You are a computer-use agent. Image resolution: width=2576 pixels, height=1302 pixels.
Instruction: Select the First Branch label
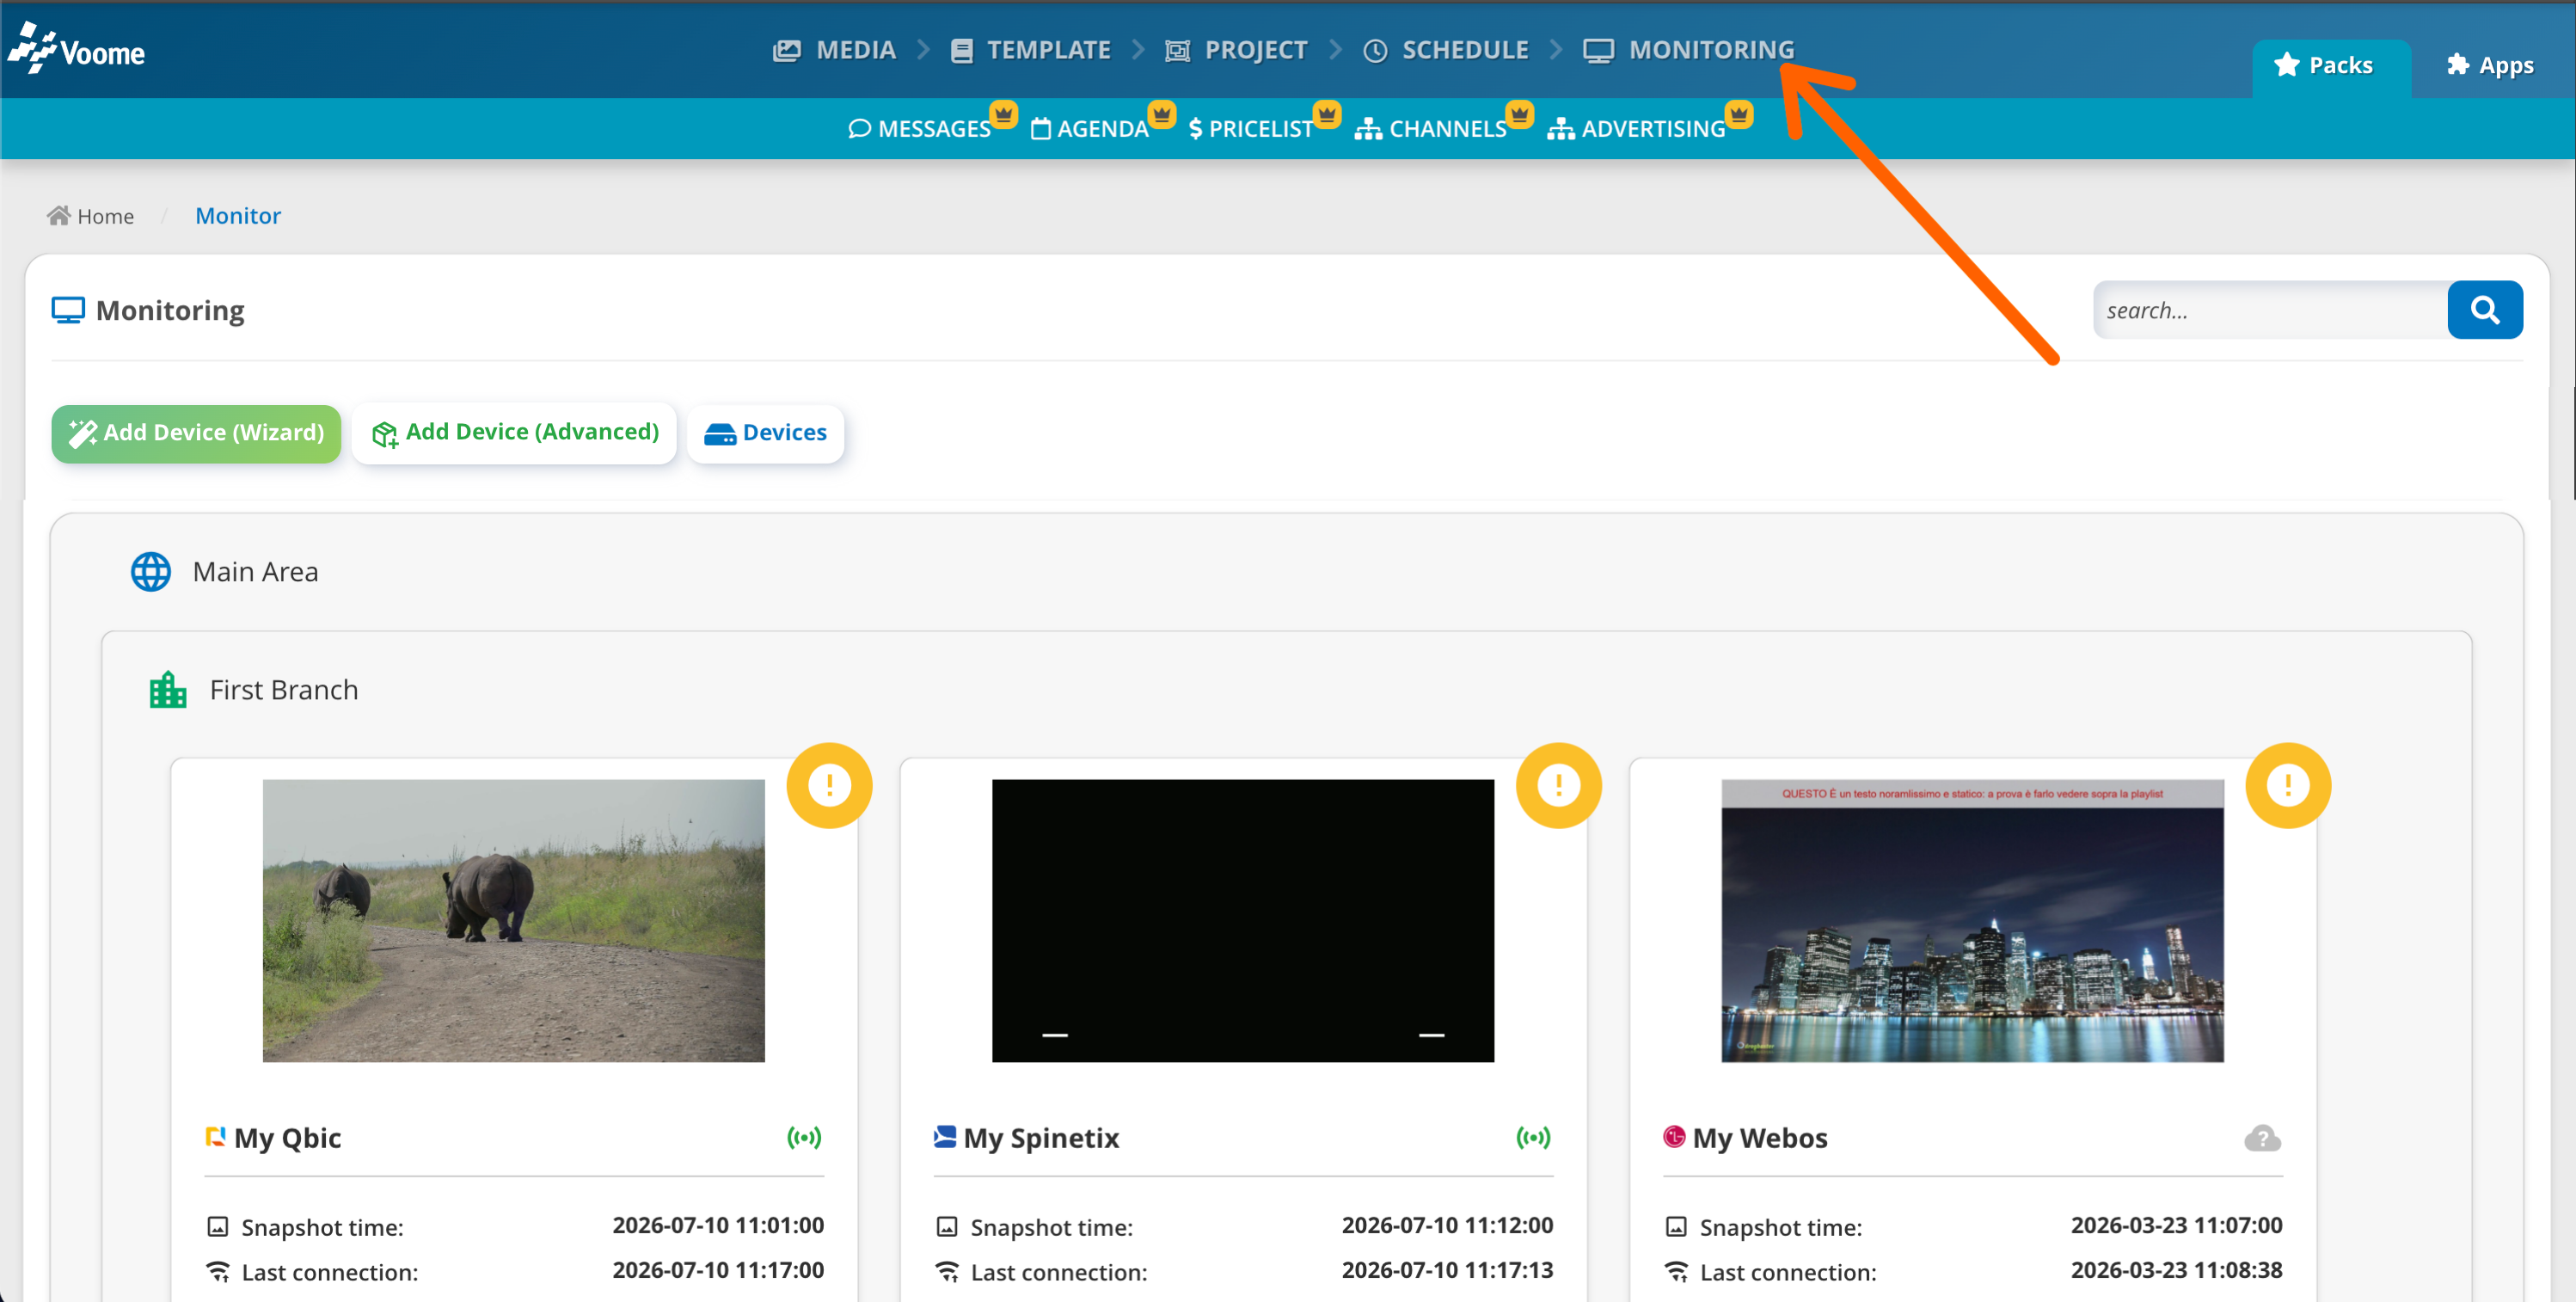284,690
